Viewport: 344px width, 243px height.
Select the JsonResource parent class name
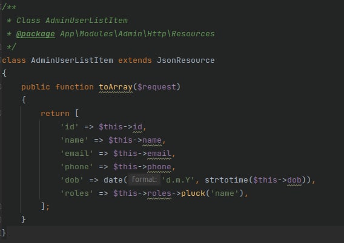tap(185, 60)
